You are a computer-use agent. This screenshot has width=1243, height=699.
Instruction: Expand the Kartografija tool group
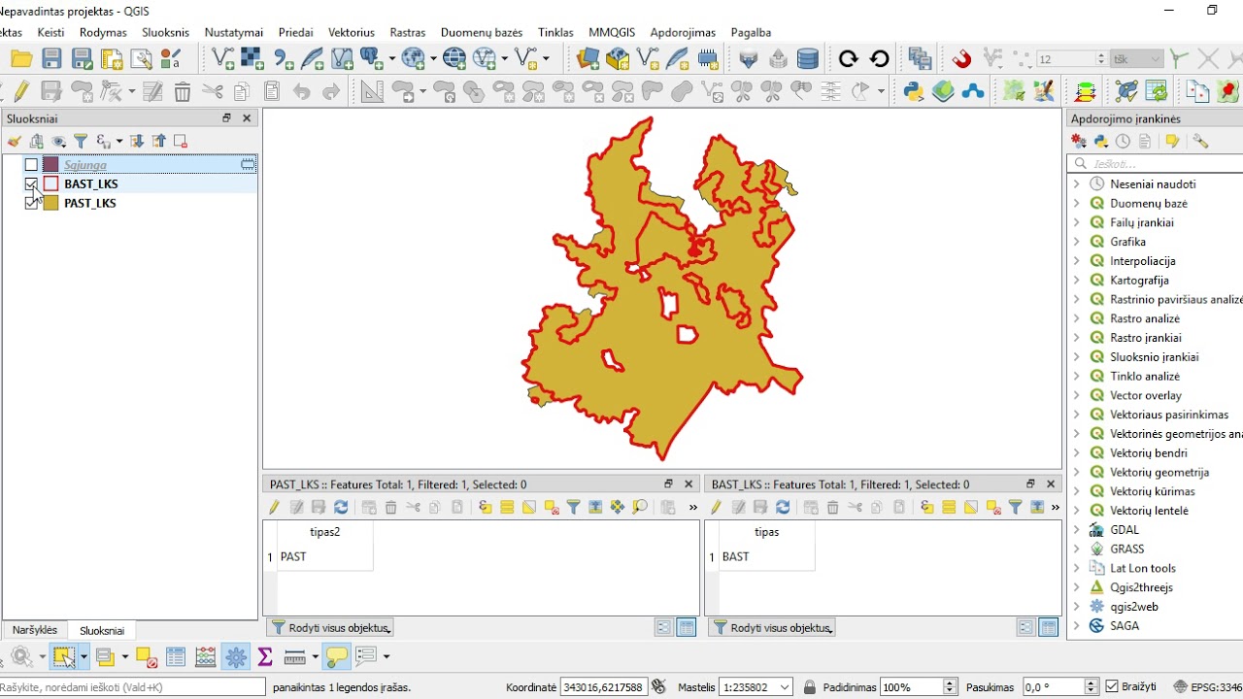1076,280
